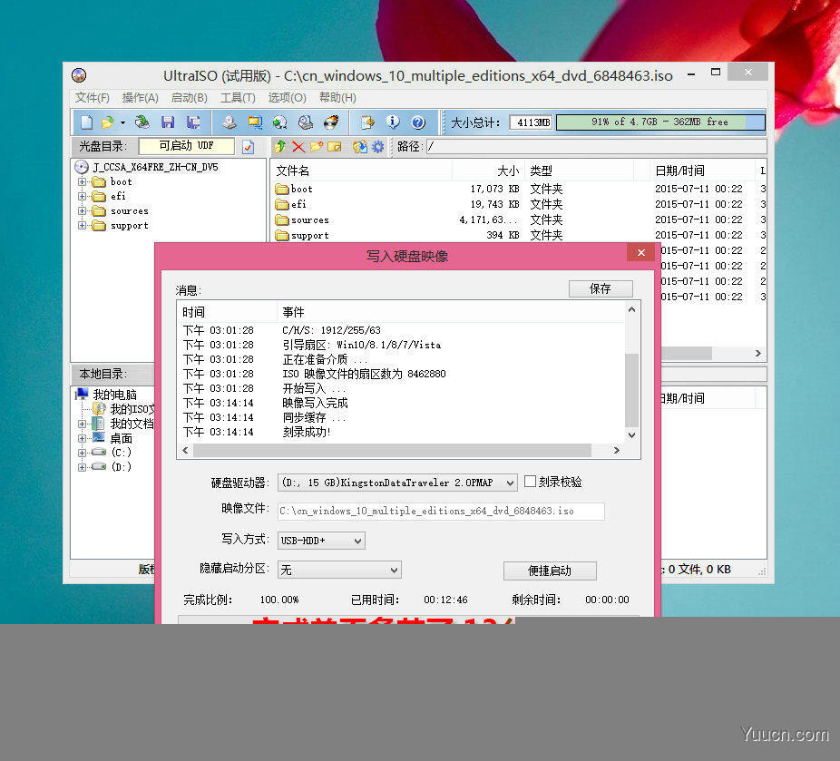The width and height of the screenshot is (840, 761).
Task: Click the 大小 column header
Action: [x=508, y=171]
